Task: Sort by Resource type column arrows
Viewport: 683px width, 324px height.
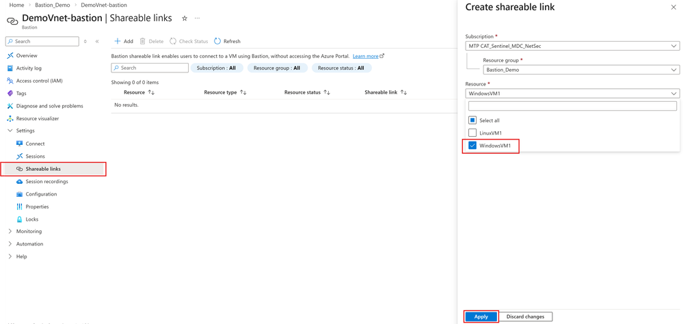Action: tap(243, 93)
